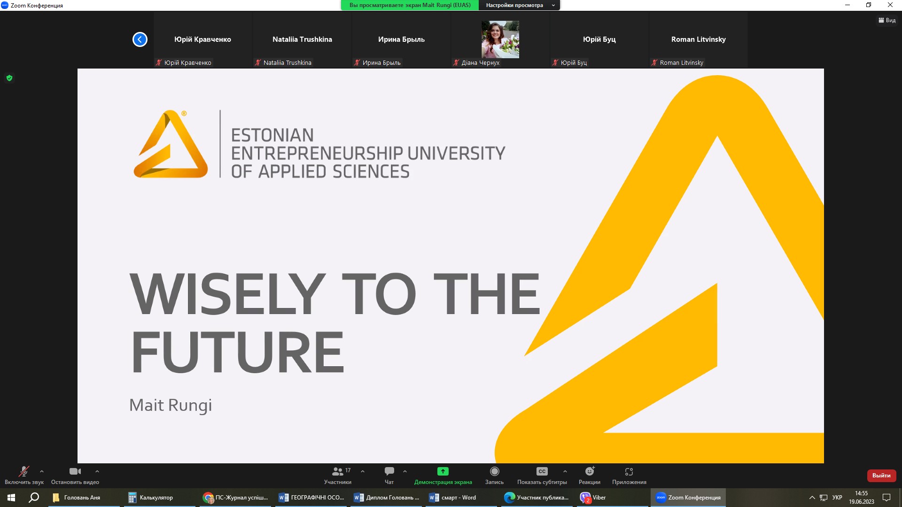This screenshot has width=902, height=507.
Task: Open clock and date 14:55
Action: [862, 498]
